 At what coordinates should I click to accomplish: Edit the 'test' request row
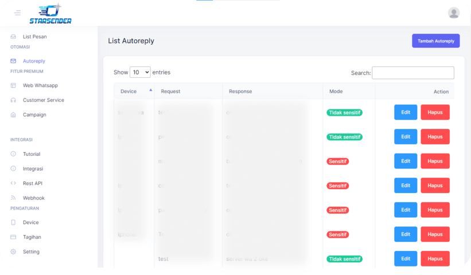406,258
